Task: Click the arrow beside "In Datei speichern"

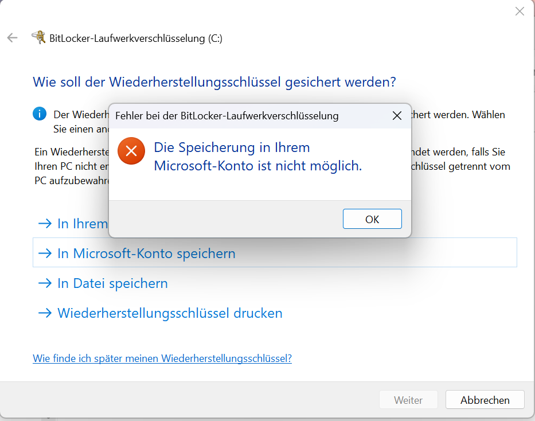Action: 44,283
